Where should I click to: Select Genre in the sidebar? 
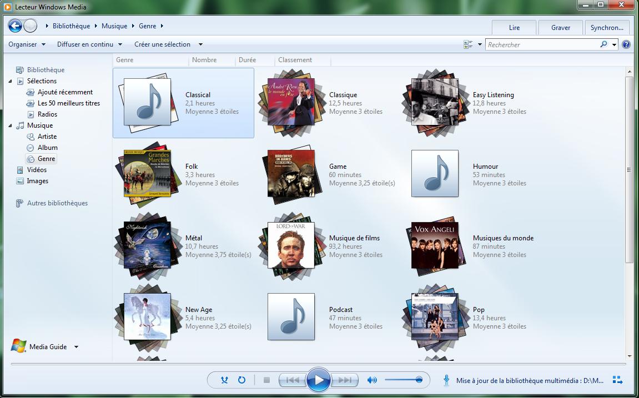point(46,159)
